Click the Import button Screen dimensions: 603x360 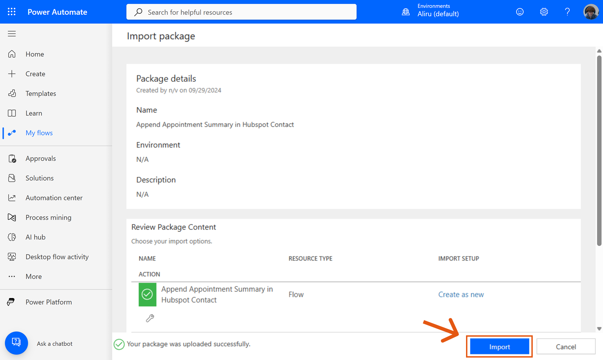(499, 347)
